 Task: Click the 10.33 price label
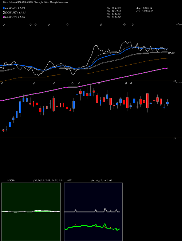pos(171,53)
